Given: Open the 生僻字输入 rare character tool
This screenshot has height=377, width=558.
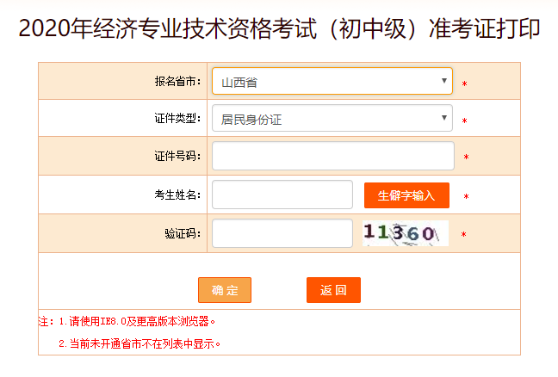Looking at the screenshot, I should [406, 195].
